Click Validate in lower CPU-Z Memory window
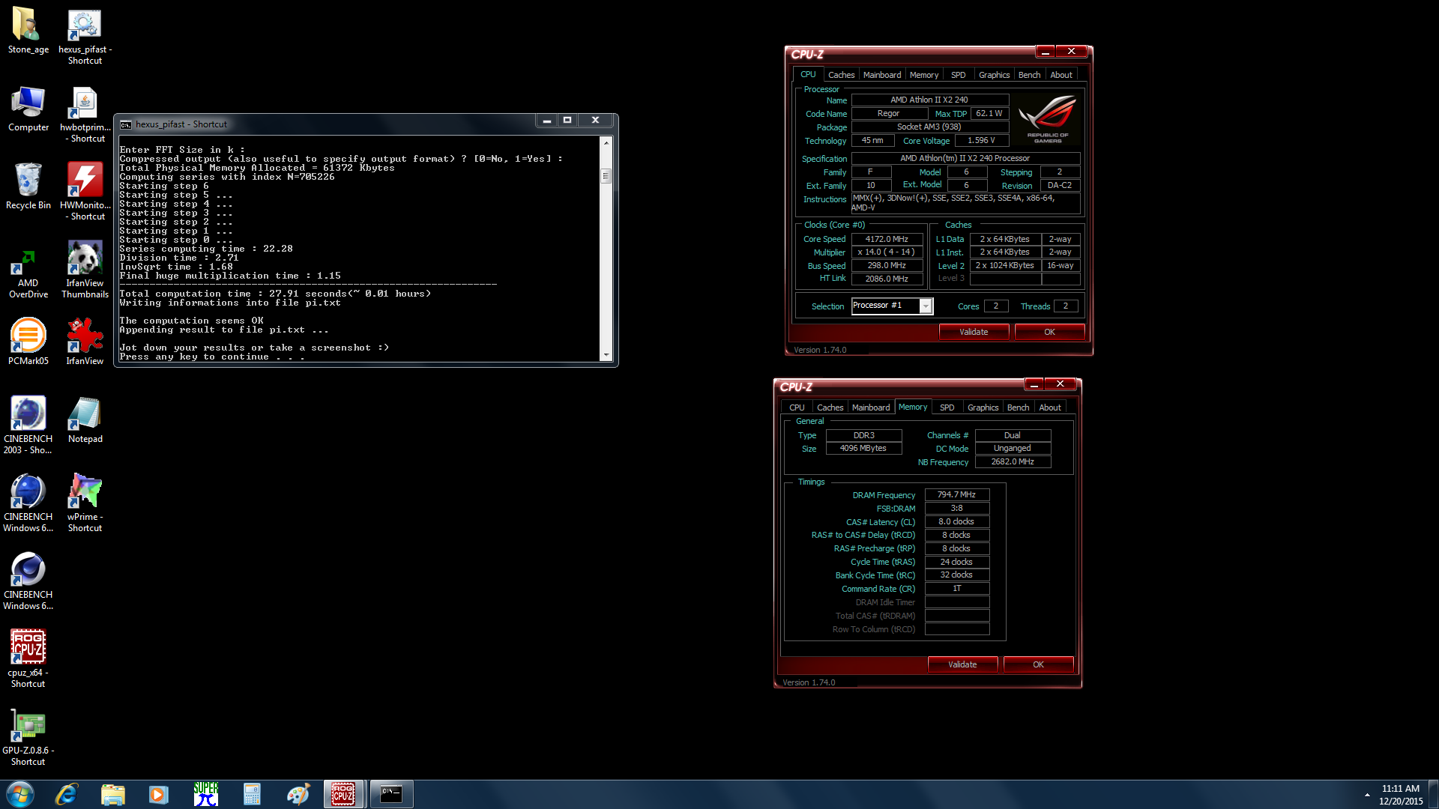 click(x=962, y=664)
